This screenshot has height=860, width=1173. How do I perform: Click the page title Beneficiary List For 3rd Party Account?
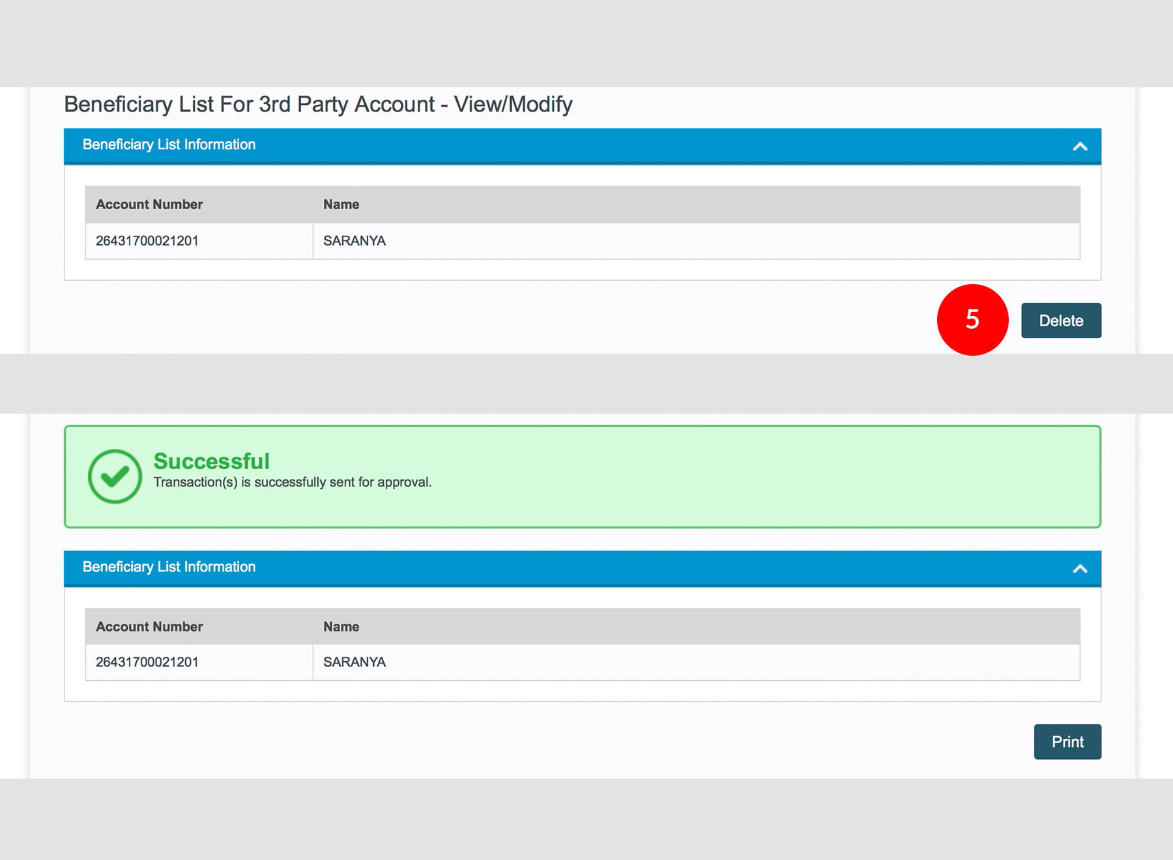pos(318,104)
